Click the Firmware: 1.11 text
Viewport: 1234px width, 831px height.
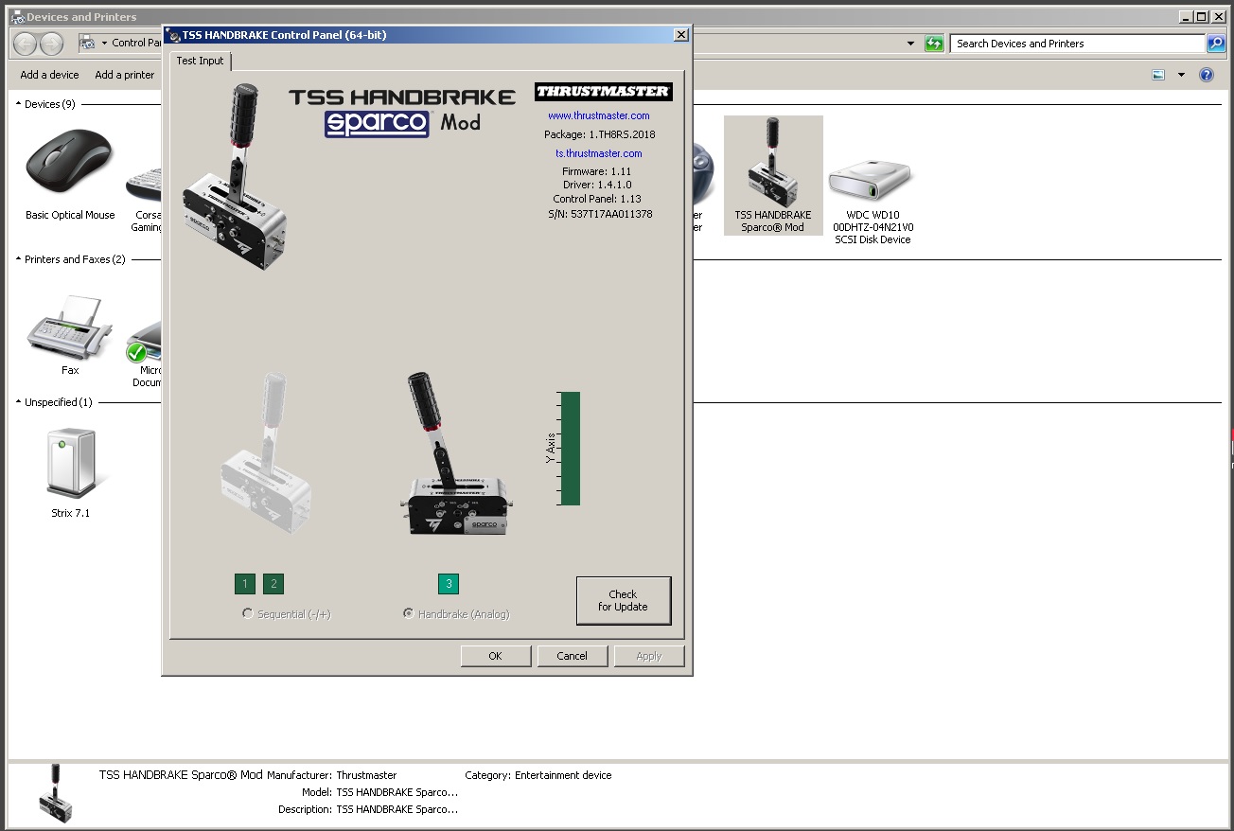point(596,171)
